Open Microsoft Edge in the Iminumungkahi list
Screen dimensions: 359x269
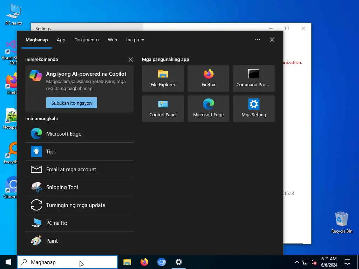pos(79,133)
